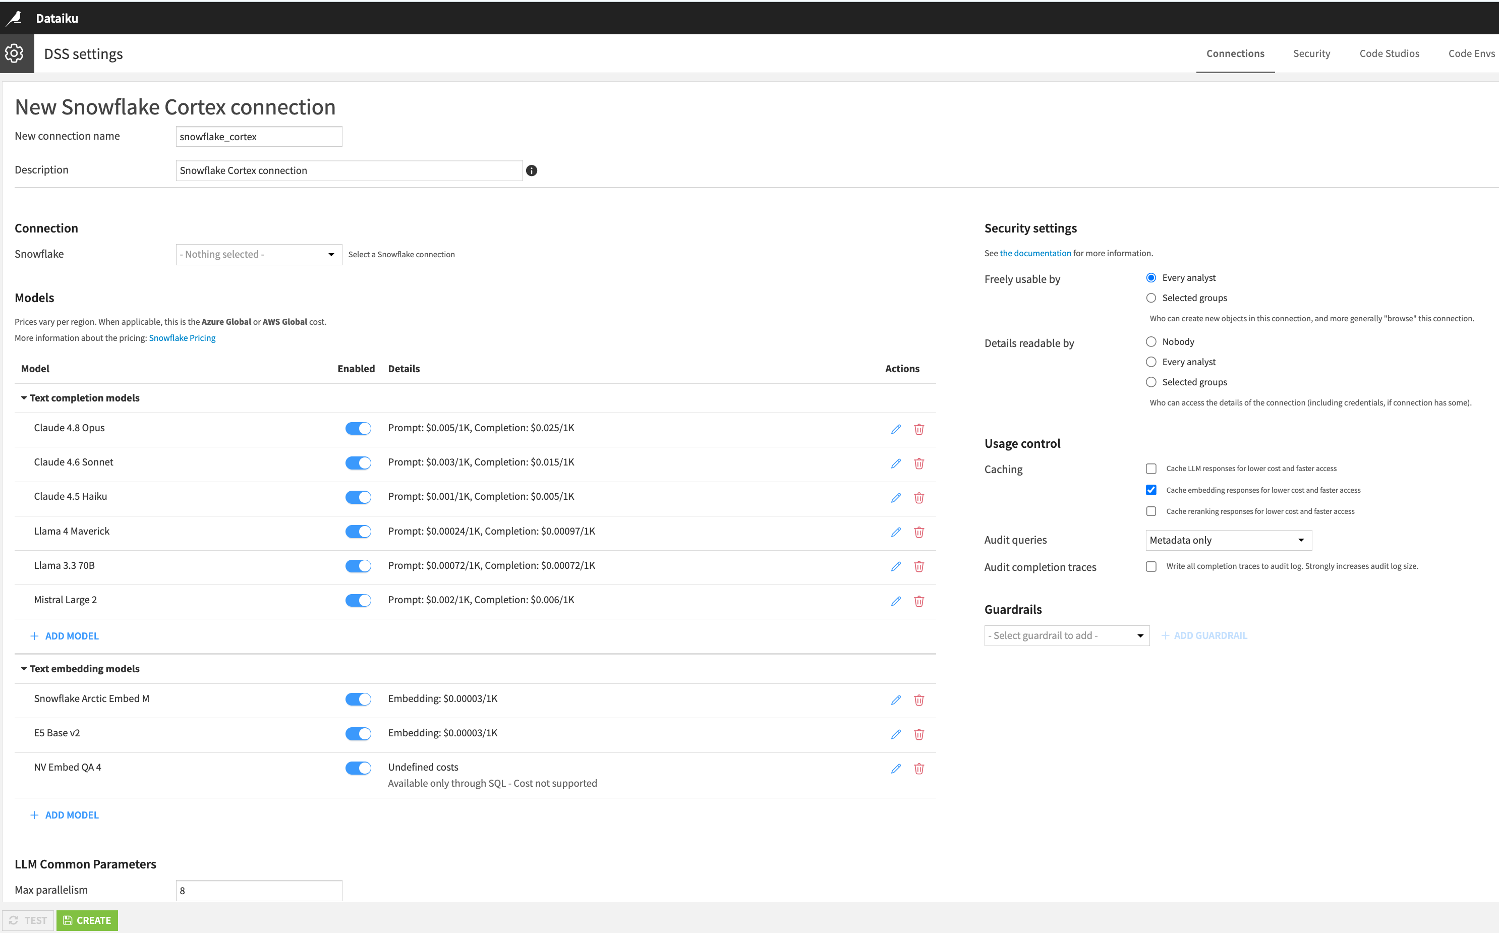Image resolution: width=1499 pixels, height=933 pixels.
Task: Open the Security tab
Action: [1311, 53]
